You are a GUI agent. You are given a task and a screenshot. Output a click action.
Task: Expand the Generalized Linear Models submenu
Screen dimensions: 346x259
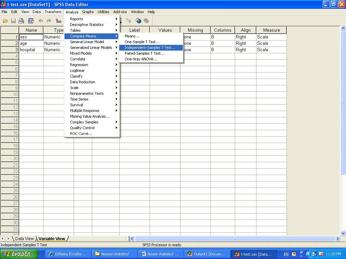click(92, 48)
